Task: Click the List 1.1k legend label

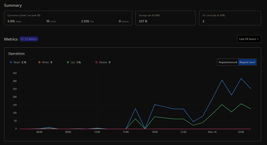Action: click(75, 62)
